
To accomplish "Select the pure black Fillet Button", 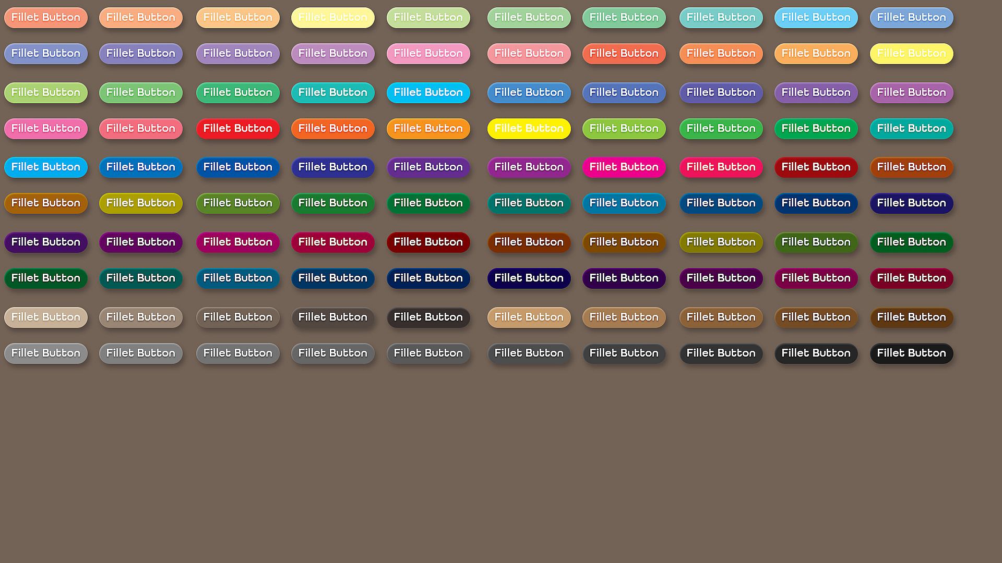I will click(911, 353).
